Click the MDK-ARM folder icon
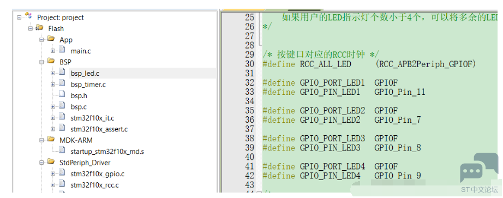Viewport: 503px width, 198px height. point(51,140)
